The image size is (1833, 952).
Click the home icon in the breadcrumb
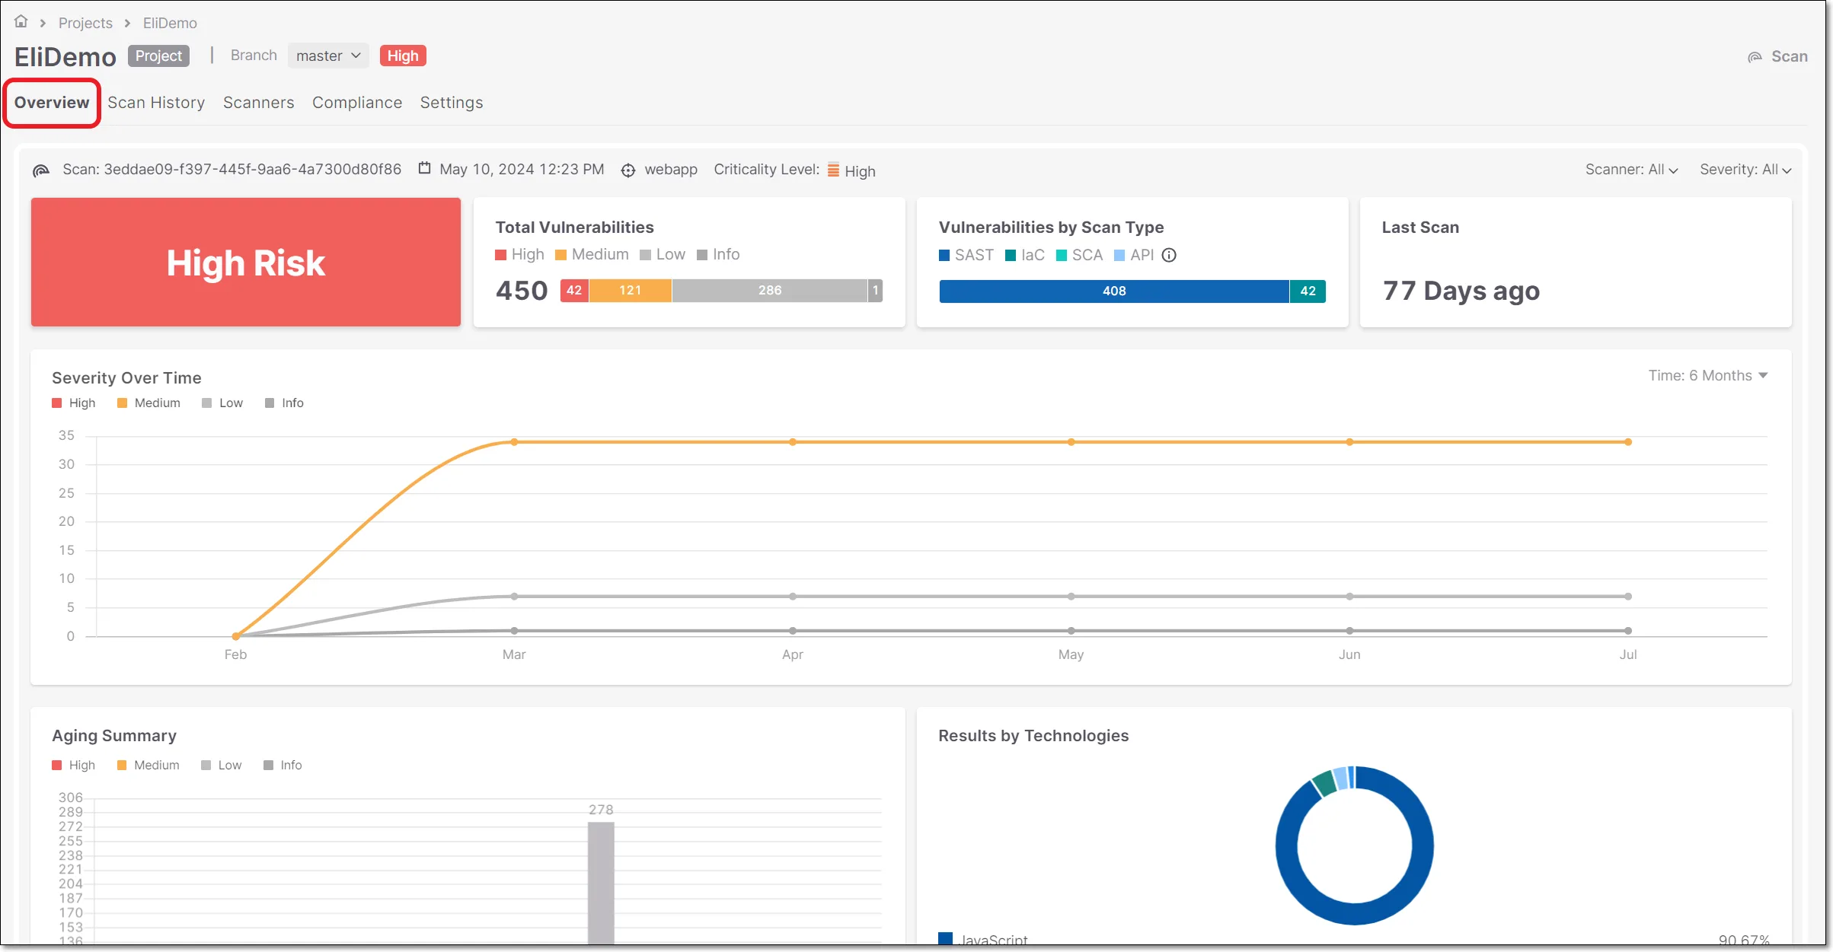click(21, 21)
